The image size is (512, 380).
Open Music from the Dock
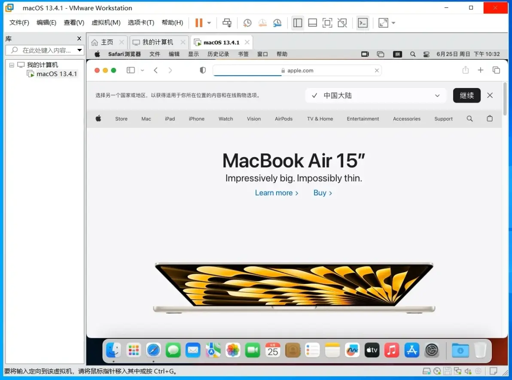pos(392,351)
